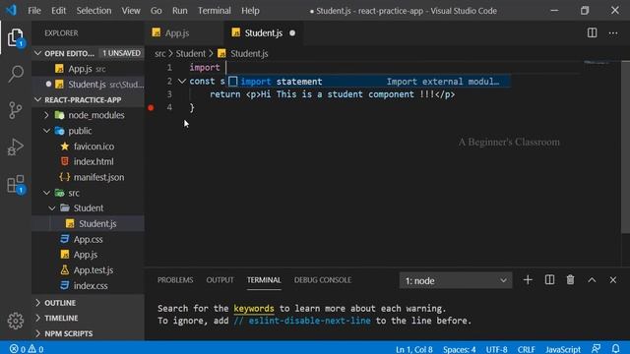Click the Student.js icon in breadcrumb

coord(221,54)
